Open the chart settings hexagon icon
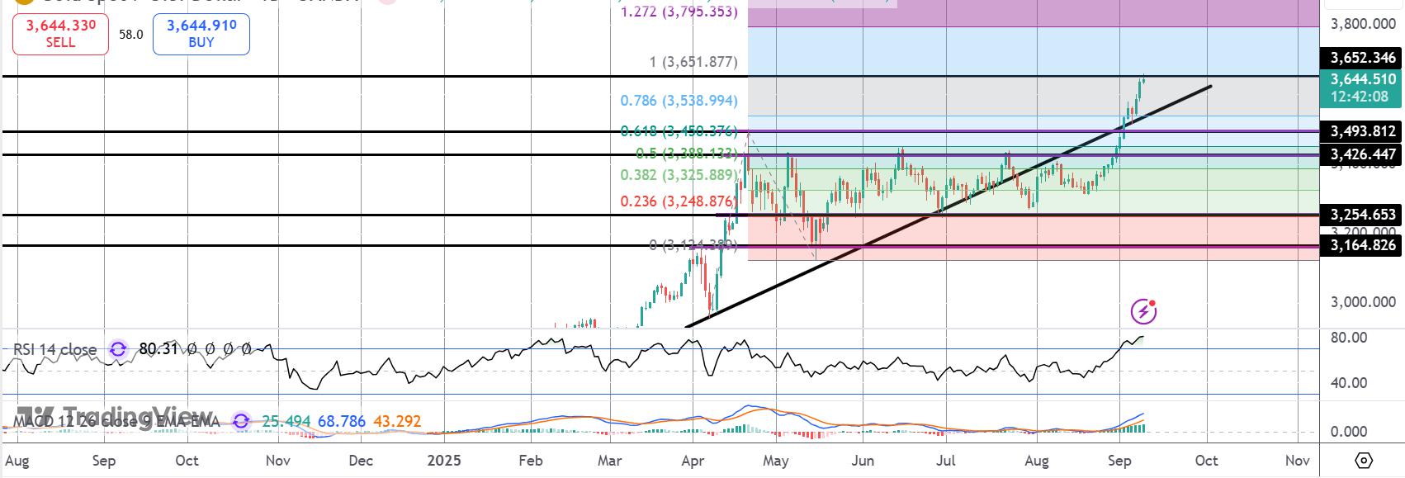The height and width of the screenshot is (478, 1405). 1364,461
